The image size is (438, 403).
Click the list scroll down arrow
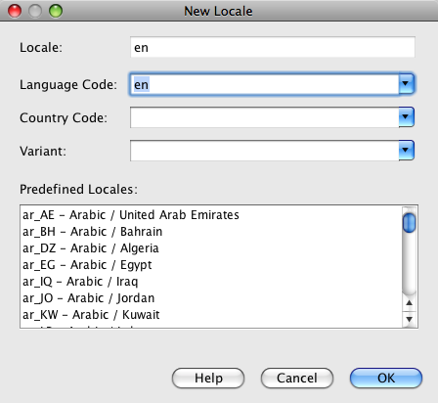click(x=410, y=319)
